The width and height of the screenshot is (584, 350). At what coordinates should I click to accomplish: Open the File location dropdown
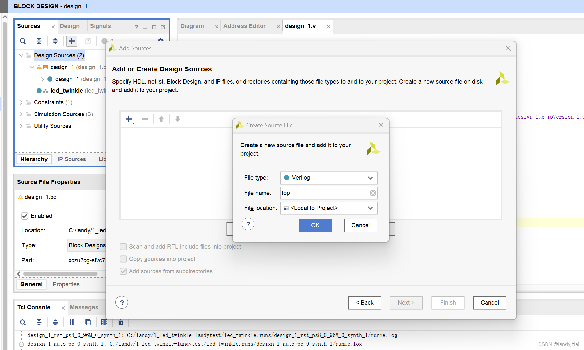[329, 208]
